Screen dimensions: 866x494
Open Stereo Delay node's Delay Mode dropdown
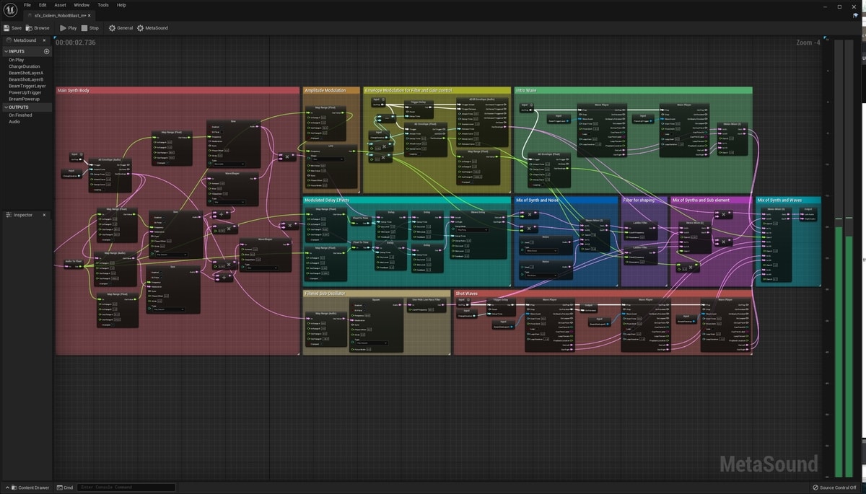472,230
